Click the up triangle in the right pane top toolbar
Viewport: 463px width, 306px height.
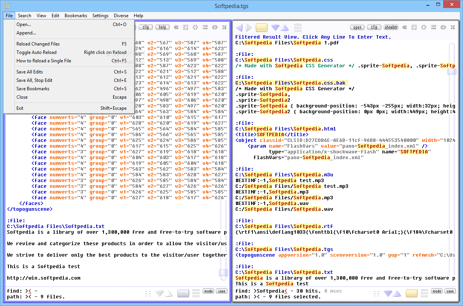click(284, 28)
